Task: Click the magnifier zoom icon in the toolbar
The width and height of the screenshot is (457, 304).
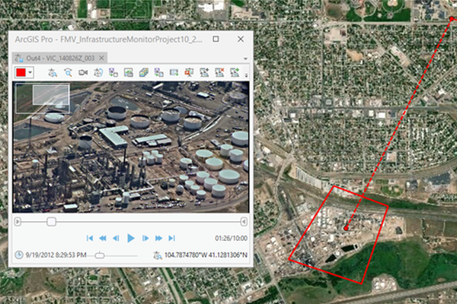Action: 67,72
